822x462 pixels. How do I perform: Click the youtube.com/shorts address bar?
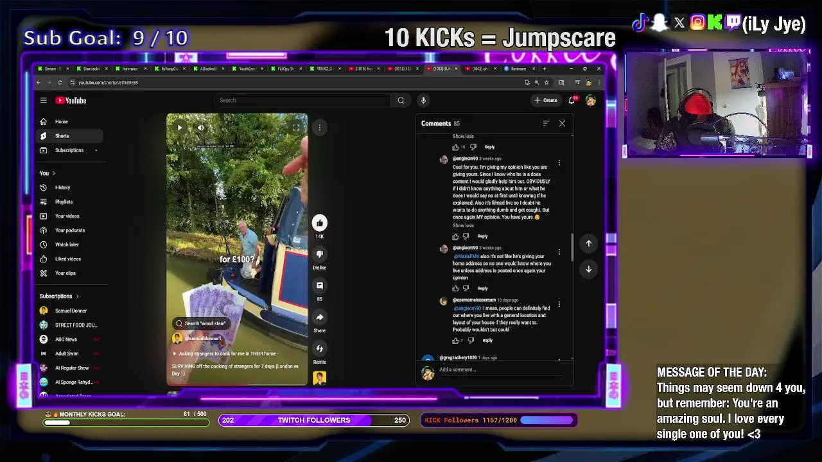pyautogui.click(x=295, y=82)
